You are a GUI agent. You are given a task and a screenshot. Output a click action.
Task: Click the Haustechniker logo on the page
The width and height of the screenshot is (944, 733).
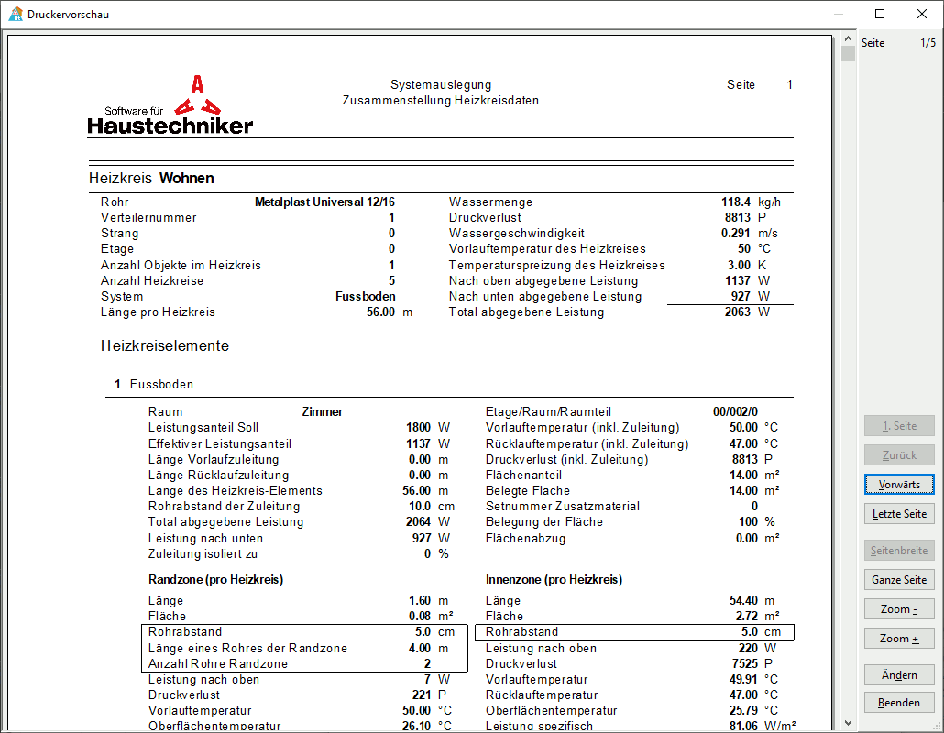(x=170, y=105)
